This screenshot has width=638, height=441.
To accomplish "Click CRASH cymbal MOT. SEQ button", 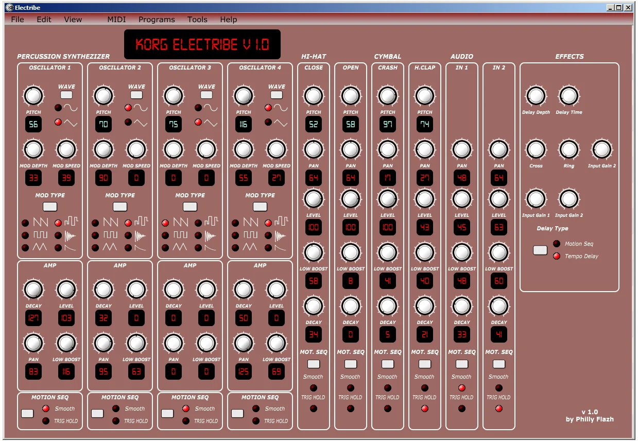I will (x=388, y=364).
